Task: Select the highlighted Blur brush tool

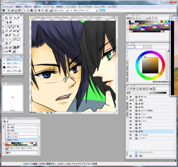Action: point(14,51)
